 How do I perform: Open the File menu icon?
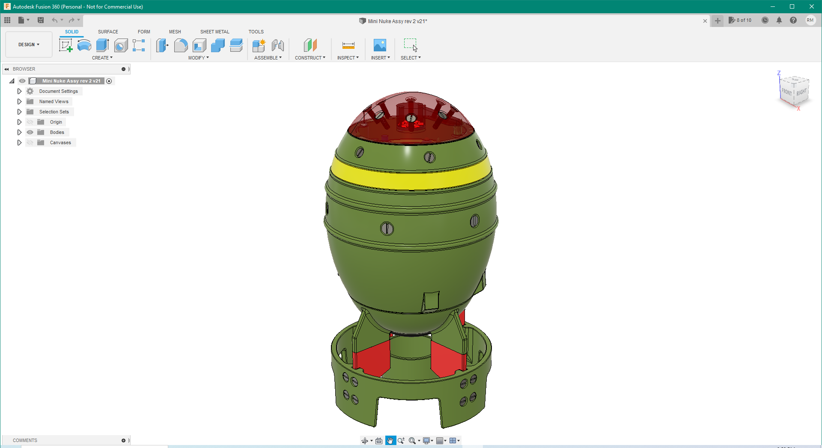click(x=21, y=20)
